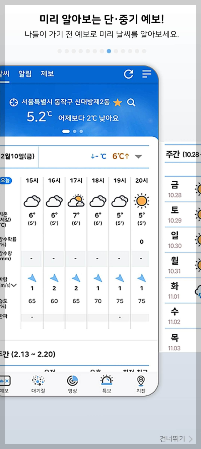Go to first tutorial page dot
The image size is (201, 449).
pyautogui.click(x=60, y=51)
